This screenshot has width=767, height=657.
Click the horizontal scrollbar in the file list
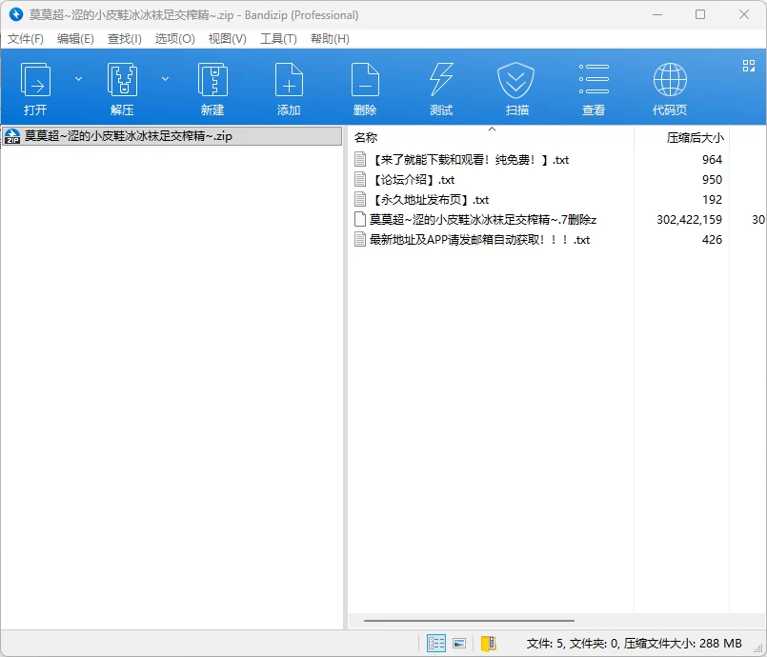pos(469,621)
